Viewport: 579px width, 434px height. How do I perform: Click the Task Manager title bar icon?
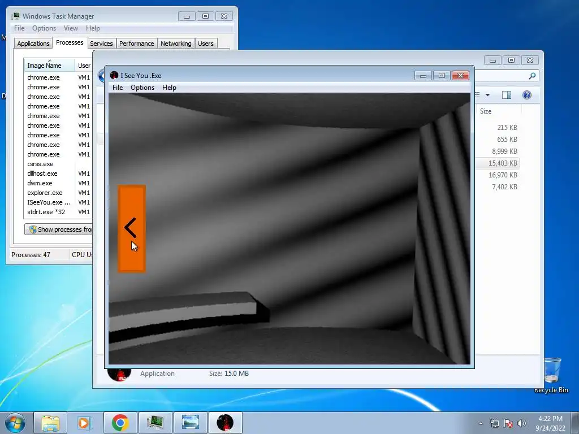coord(15,16)
